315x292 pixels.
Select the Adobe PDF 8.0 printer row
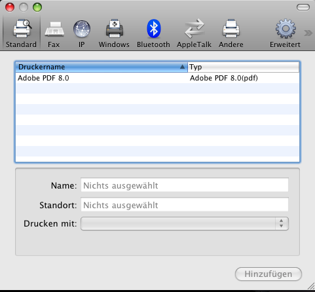(157, 78)
